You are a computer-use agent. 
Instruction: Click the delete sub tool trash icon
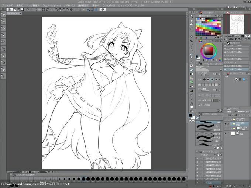click(x=221, y=148)
